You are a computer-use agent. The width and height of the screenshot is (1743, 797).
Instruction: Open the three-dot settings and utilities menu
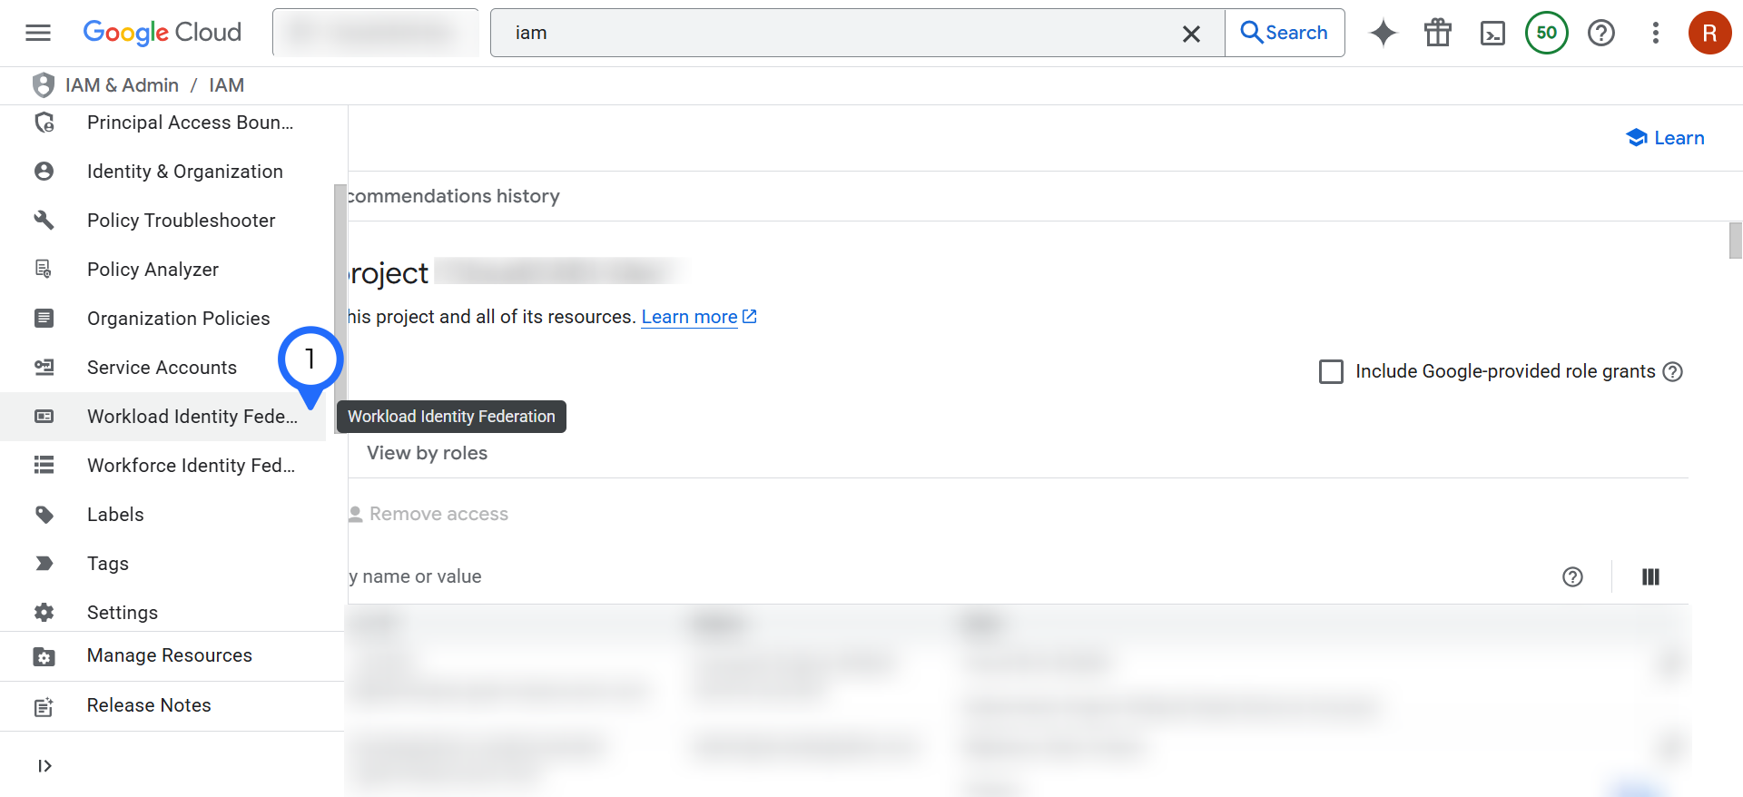tap(1655, 33)
